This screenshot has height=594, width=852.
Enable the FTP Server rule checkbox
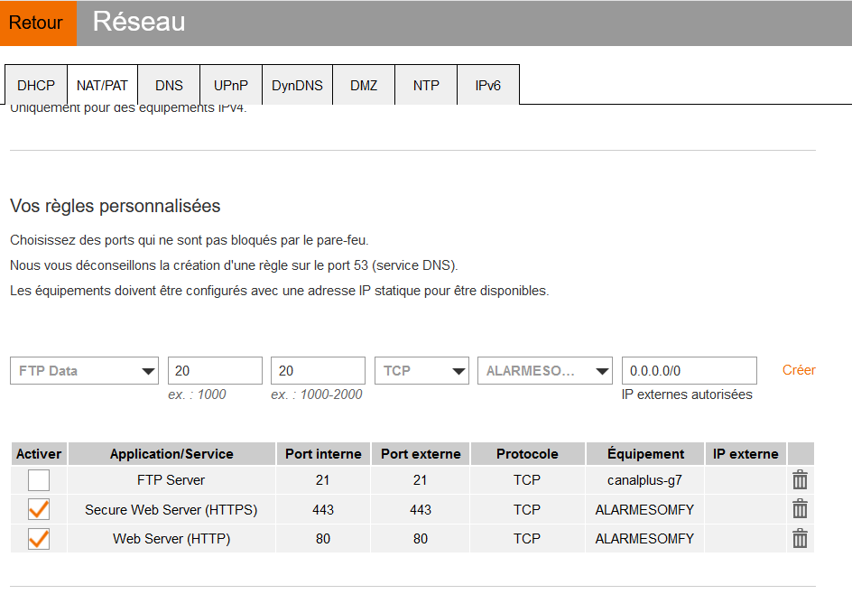39,480
